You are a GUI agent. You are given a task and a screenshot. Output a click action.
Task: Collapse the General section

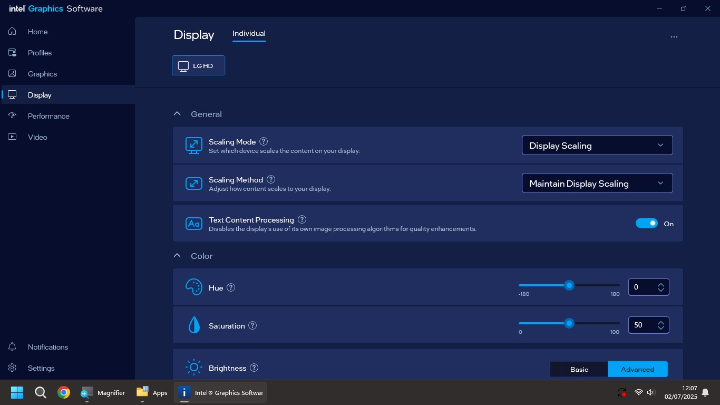[178, 114]
